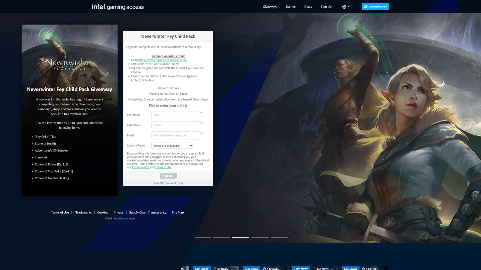This screenshot has width=481, height=270.
Task: Click the Email input field
Action: click(x=176, y=135)
